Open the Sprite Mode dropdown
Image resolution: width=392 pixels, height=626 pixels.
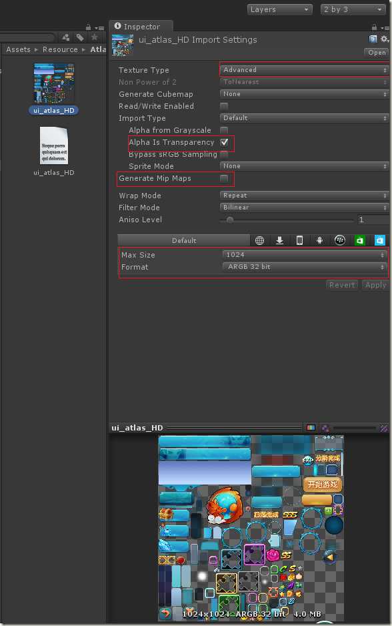(x=304, y=166)
